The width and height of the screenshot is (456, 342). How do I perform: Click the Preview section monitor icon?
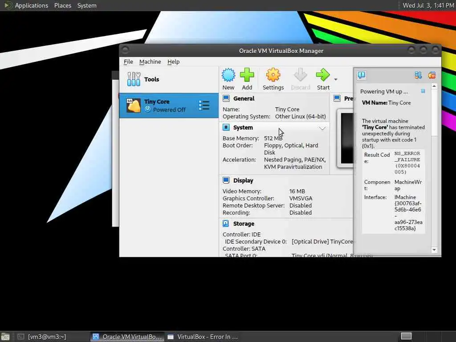(x=337, y=98)
